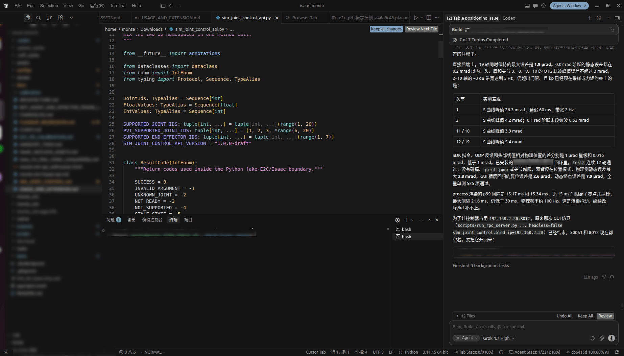This screenshot has height=356, width=624.
Task: Start a new chat with plus icon
Action: [590, 18]
